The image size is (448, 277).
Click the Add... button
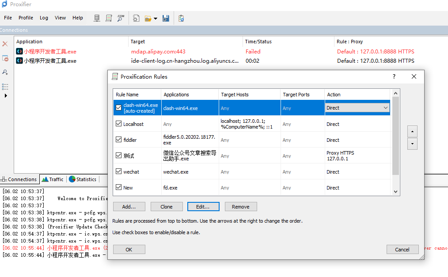[x=129, y=206]
